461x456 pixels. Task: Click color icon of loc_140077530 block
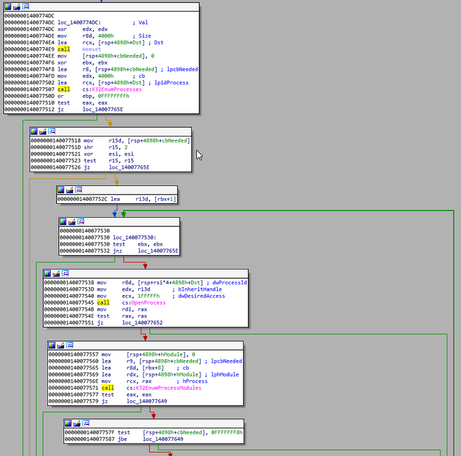pos(63,222)
